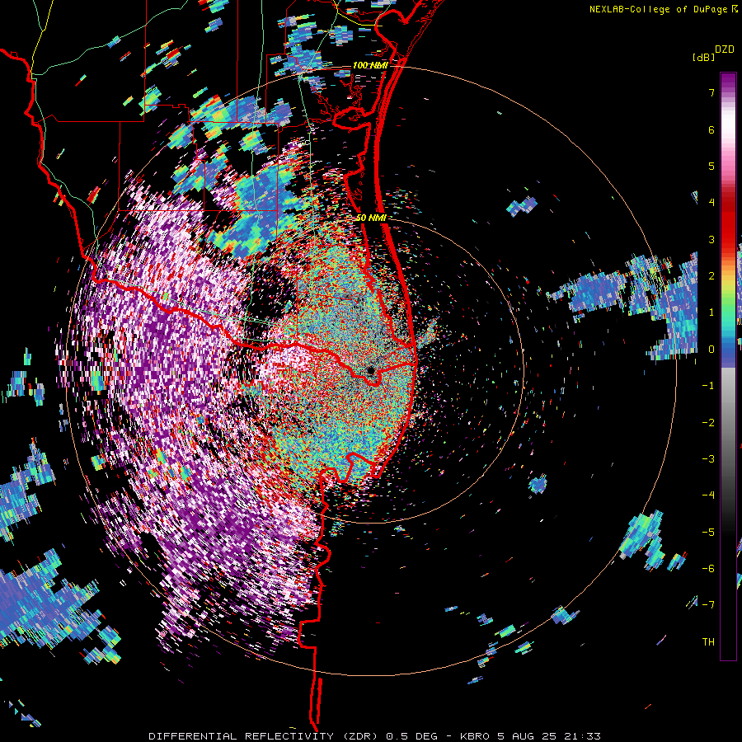Image resolution: width=742 pixels, height=742 pixels.
Task: Click the 50 NMI range ring label
Action: (x=371, y=218)
